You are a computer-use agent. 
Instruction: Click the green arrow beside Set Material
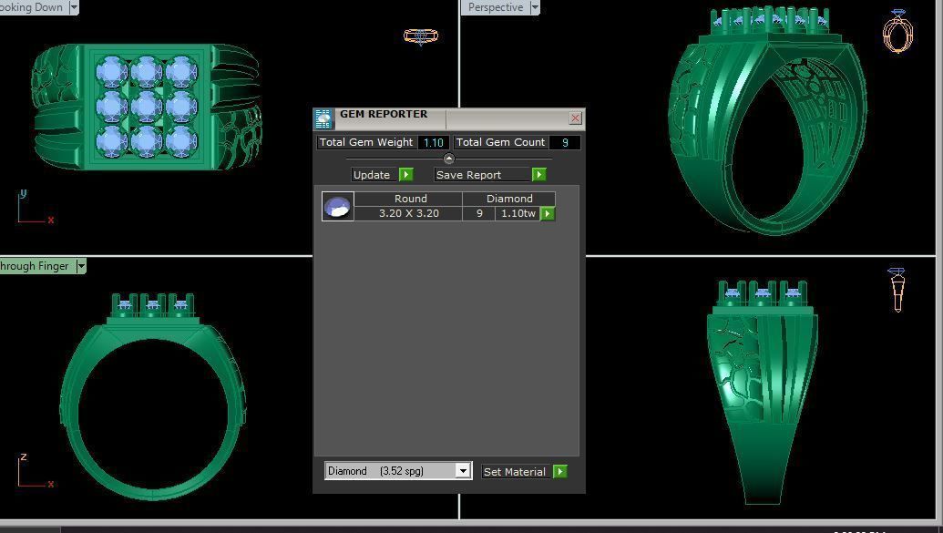coord(560,472)
